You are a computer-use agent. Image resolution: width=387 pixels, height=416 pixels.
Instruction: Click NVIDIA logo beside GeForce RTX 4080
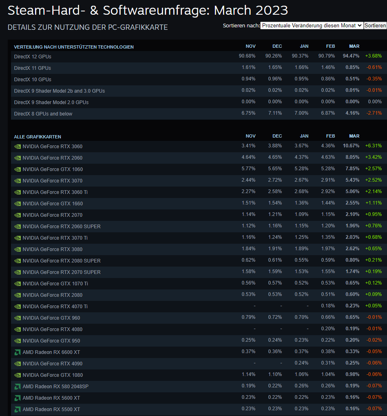(x=18, y=329)
